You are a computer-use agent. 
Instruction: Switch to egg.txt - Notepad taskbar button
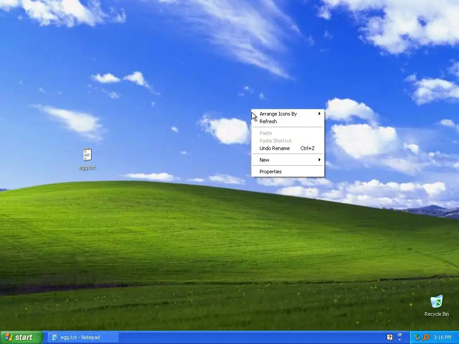83,337
